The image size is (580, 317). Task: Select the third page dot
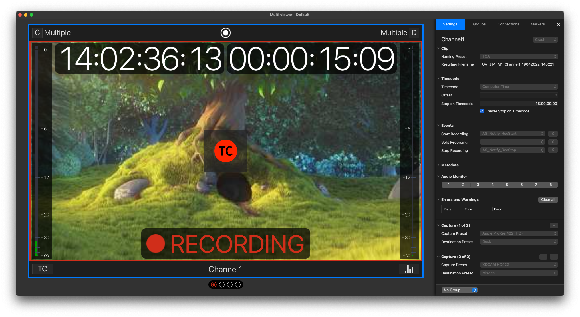[230, 284]
